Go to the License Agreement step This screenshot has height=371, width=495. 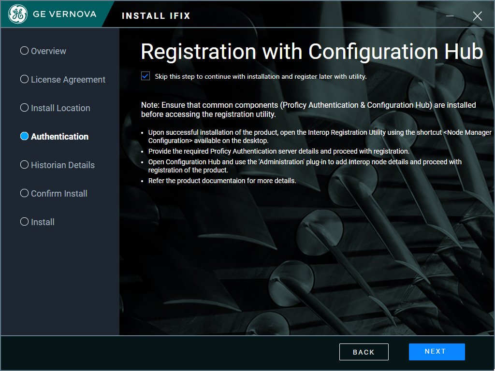pos(62,80)
